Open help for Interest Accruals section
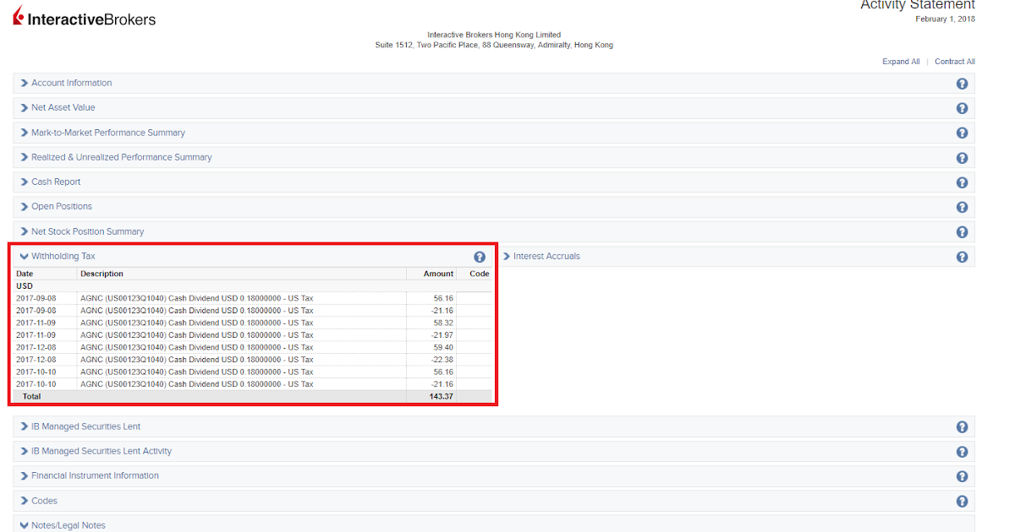Screen dimensions: 1015x532 [x=962, y=257]
